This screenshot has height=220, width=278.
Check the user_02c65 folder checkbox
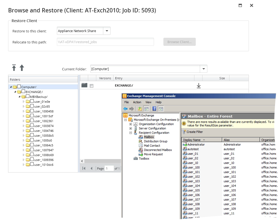[x=32, y=106]
